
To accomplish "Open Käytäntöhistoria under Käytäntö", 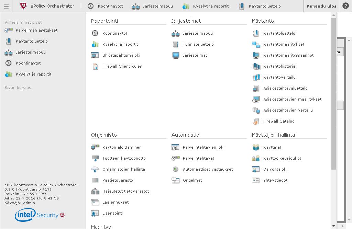I will (279, 66).
